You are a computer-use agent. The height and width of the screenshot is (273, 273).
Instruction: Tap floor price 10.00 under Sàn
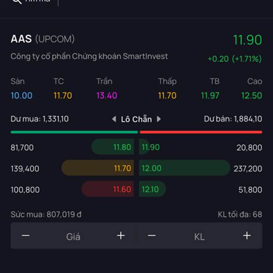click(21, 96)
